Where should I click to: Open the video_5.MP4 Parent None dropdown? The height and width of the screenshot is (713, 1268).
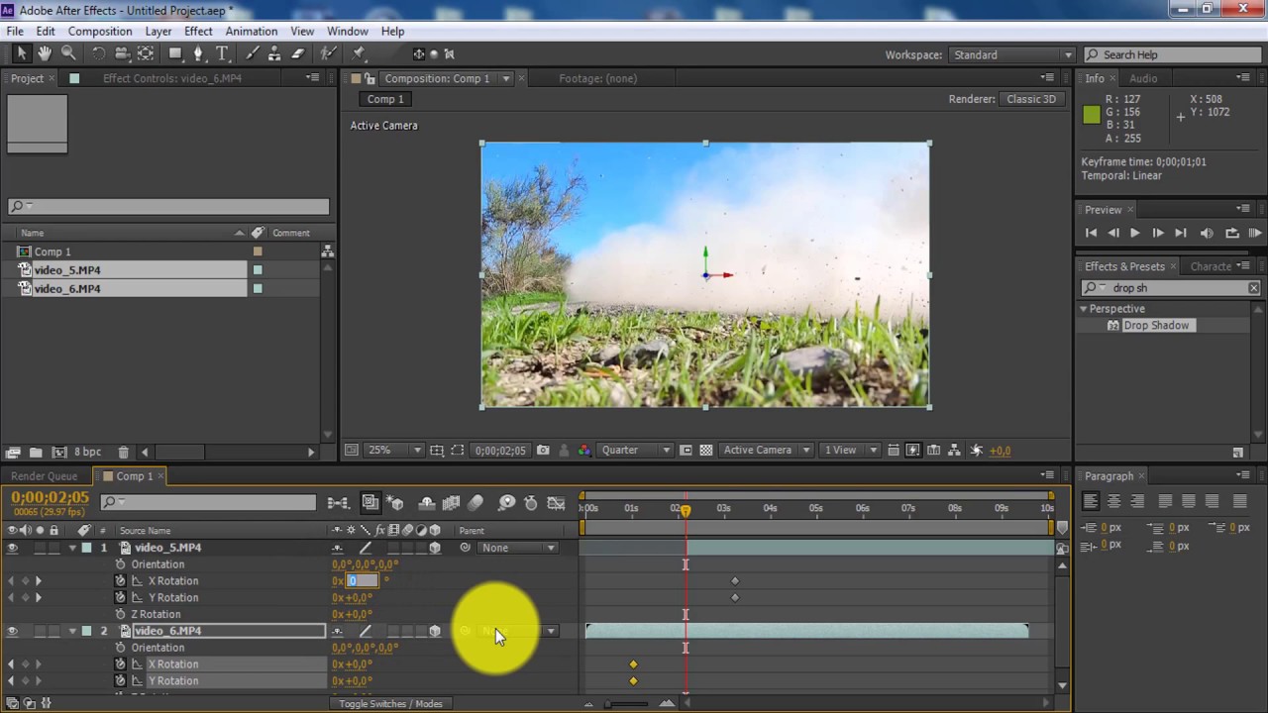518,548
